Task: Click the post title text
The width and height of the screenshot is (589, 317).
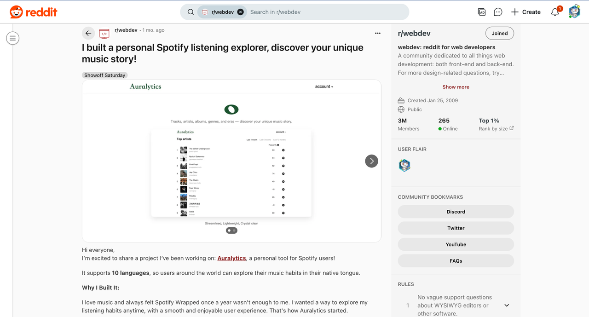Action: [x=223, y=53]
